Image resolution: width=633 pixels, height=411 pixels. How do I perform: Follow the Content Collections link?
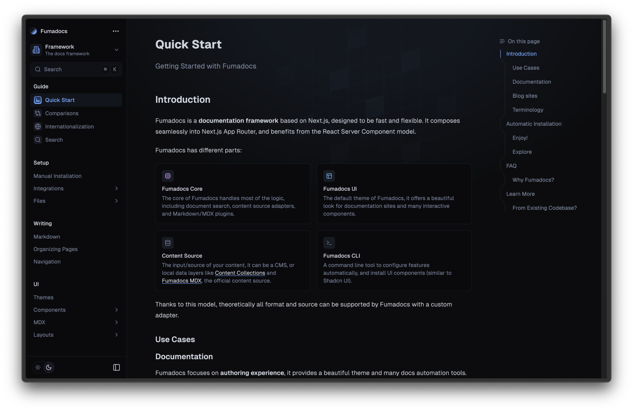pos(240,273)
